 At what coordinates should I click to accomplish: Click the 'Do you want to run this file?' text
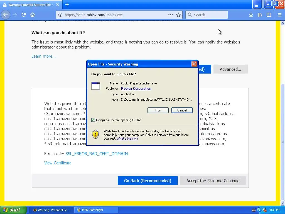(x=114, y=74)
